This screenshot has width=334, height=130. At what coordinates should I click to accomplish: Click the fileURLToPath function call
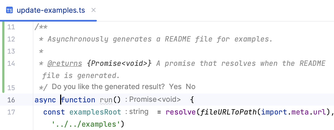click(213, 112)
